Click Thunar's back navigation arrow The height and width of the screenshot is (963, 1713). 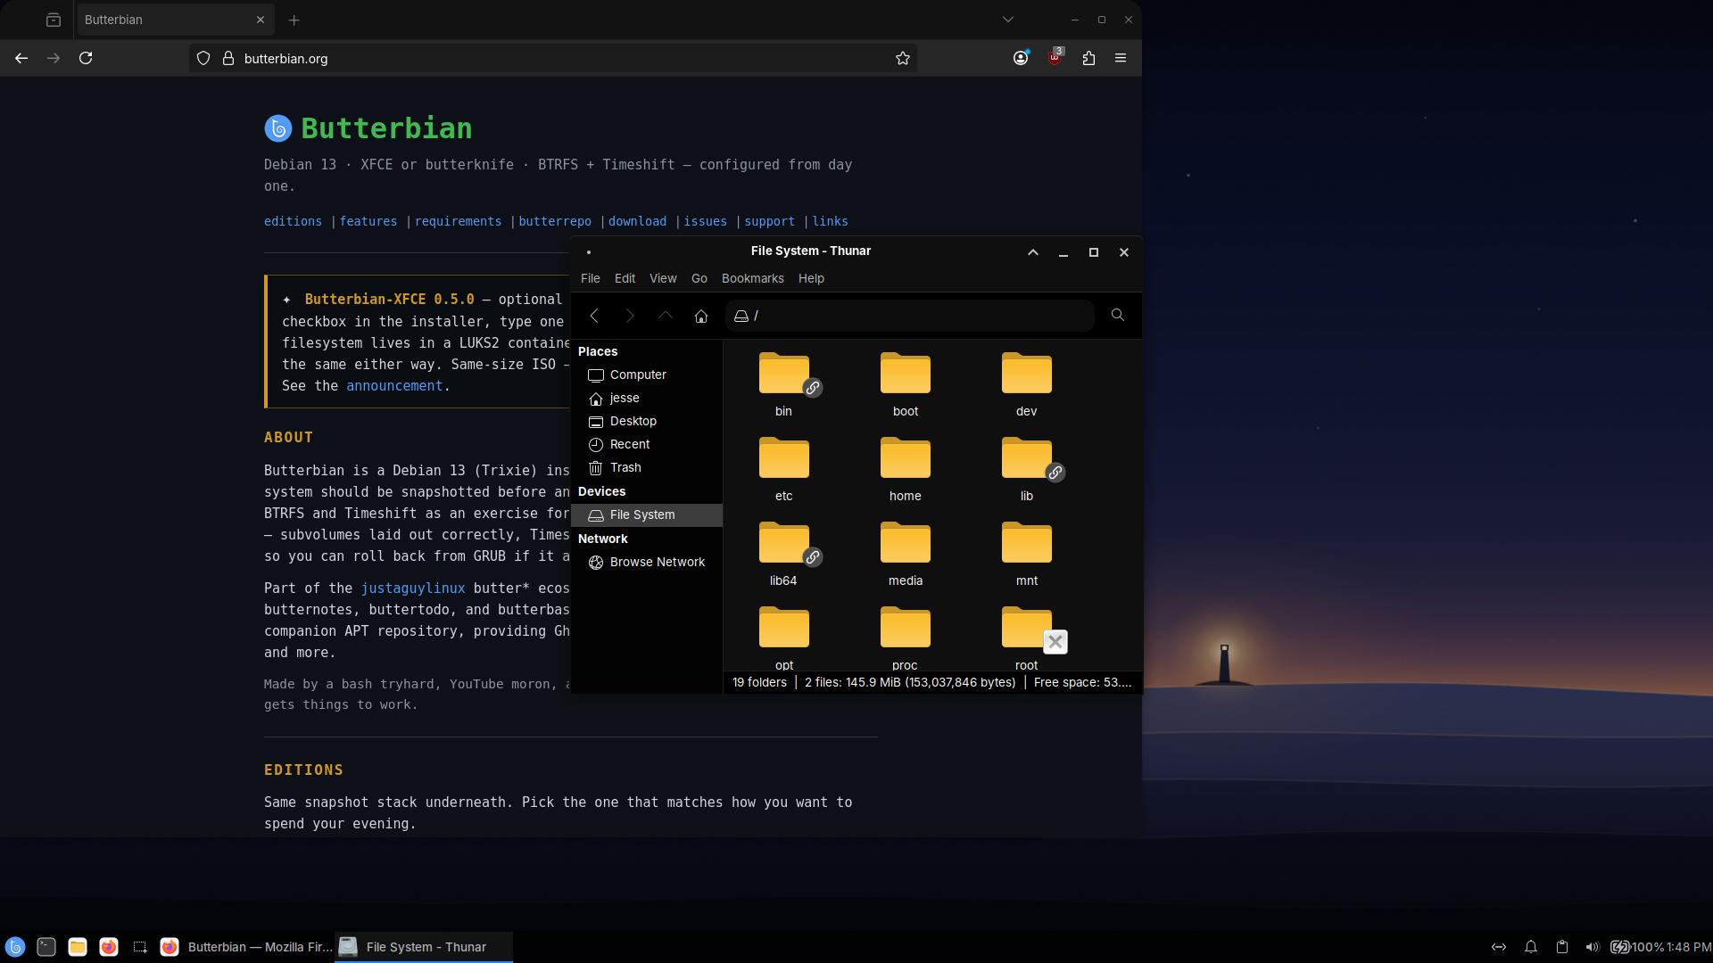pos(594,316)
